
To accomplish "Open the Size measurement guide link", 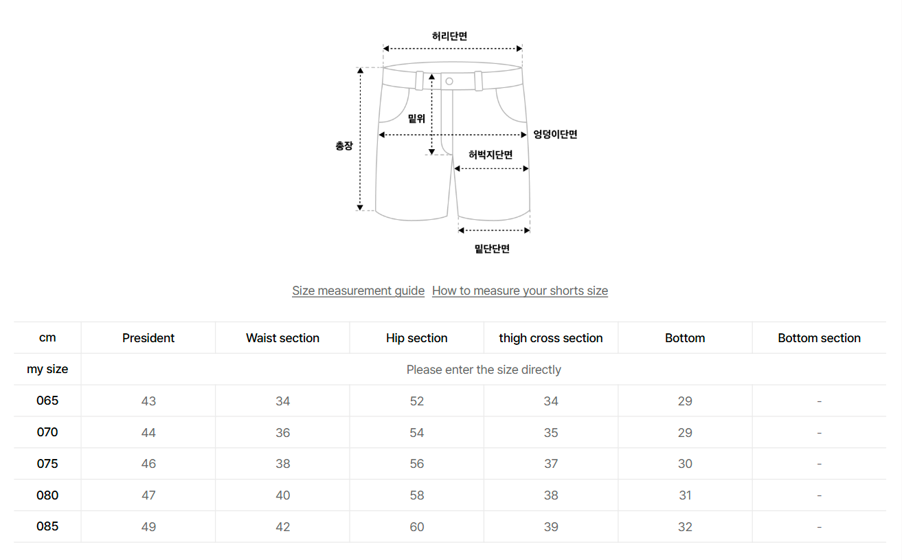I will click(x=358, y=291).
